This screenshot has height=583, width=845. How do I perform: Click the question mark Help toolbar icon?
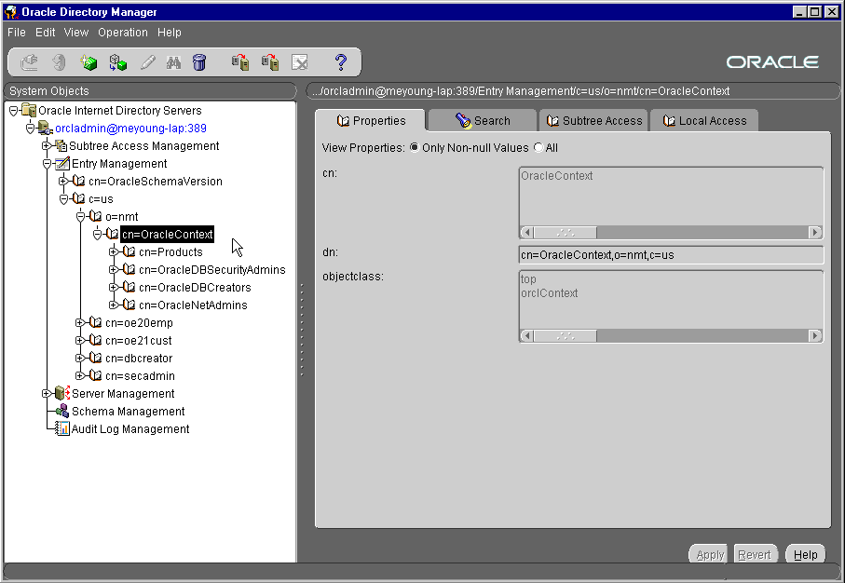coord(341,62)
